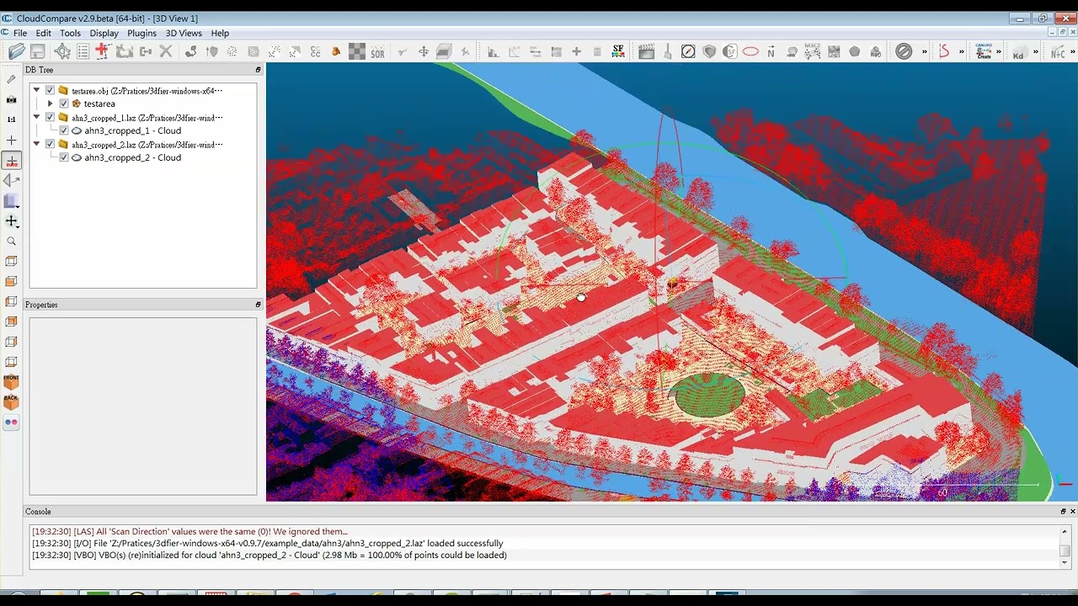Click the Canupo Create plugin icon
1078x606 pixels.
pyautogui.click(x=984, y=52)
